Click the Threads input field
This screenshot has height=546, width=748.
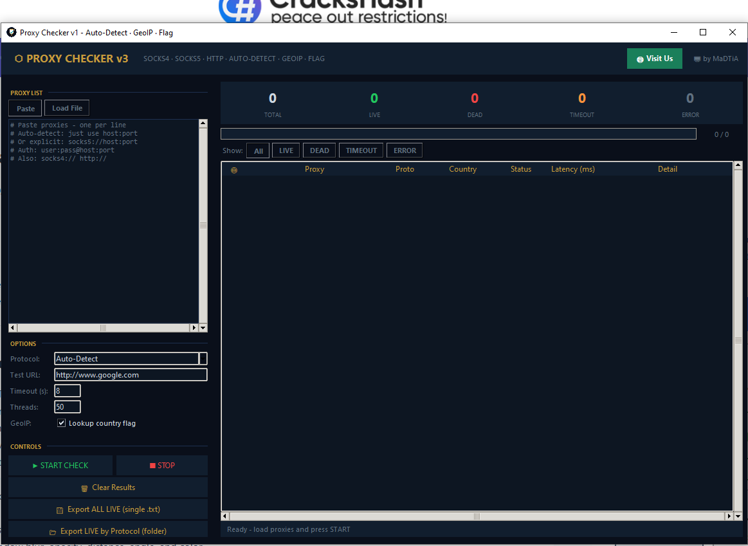click(68, 406)
